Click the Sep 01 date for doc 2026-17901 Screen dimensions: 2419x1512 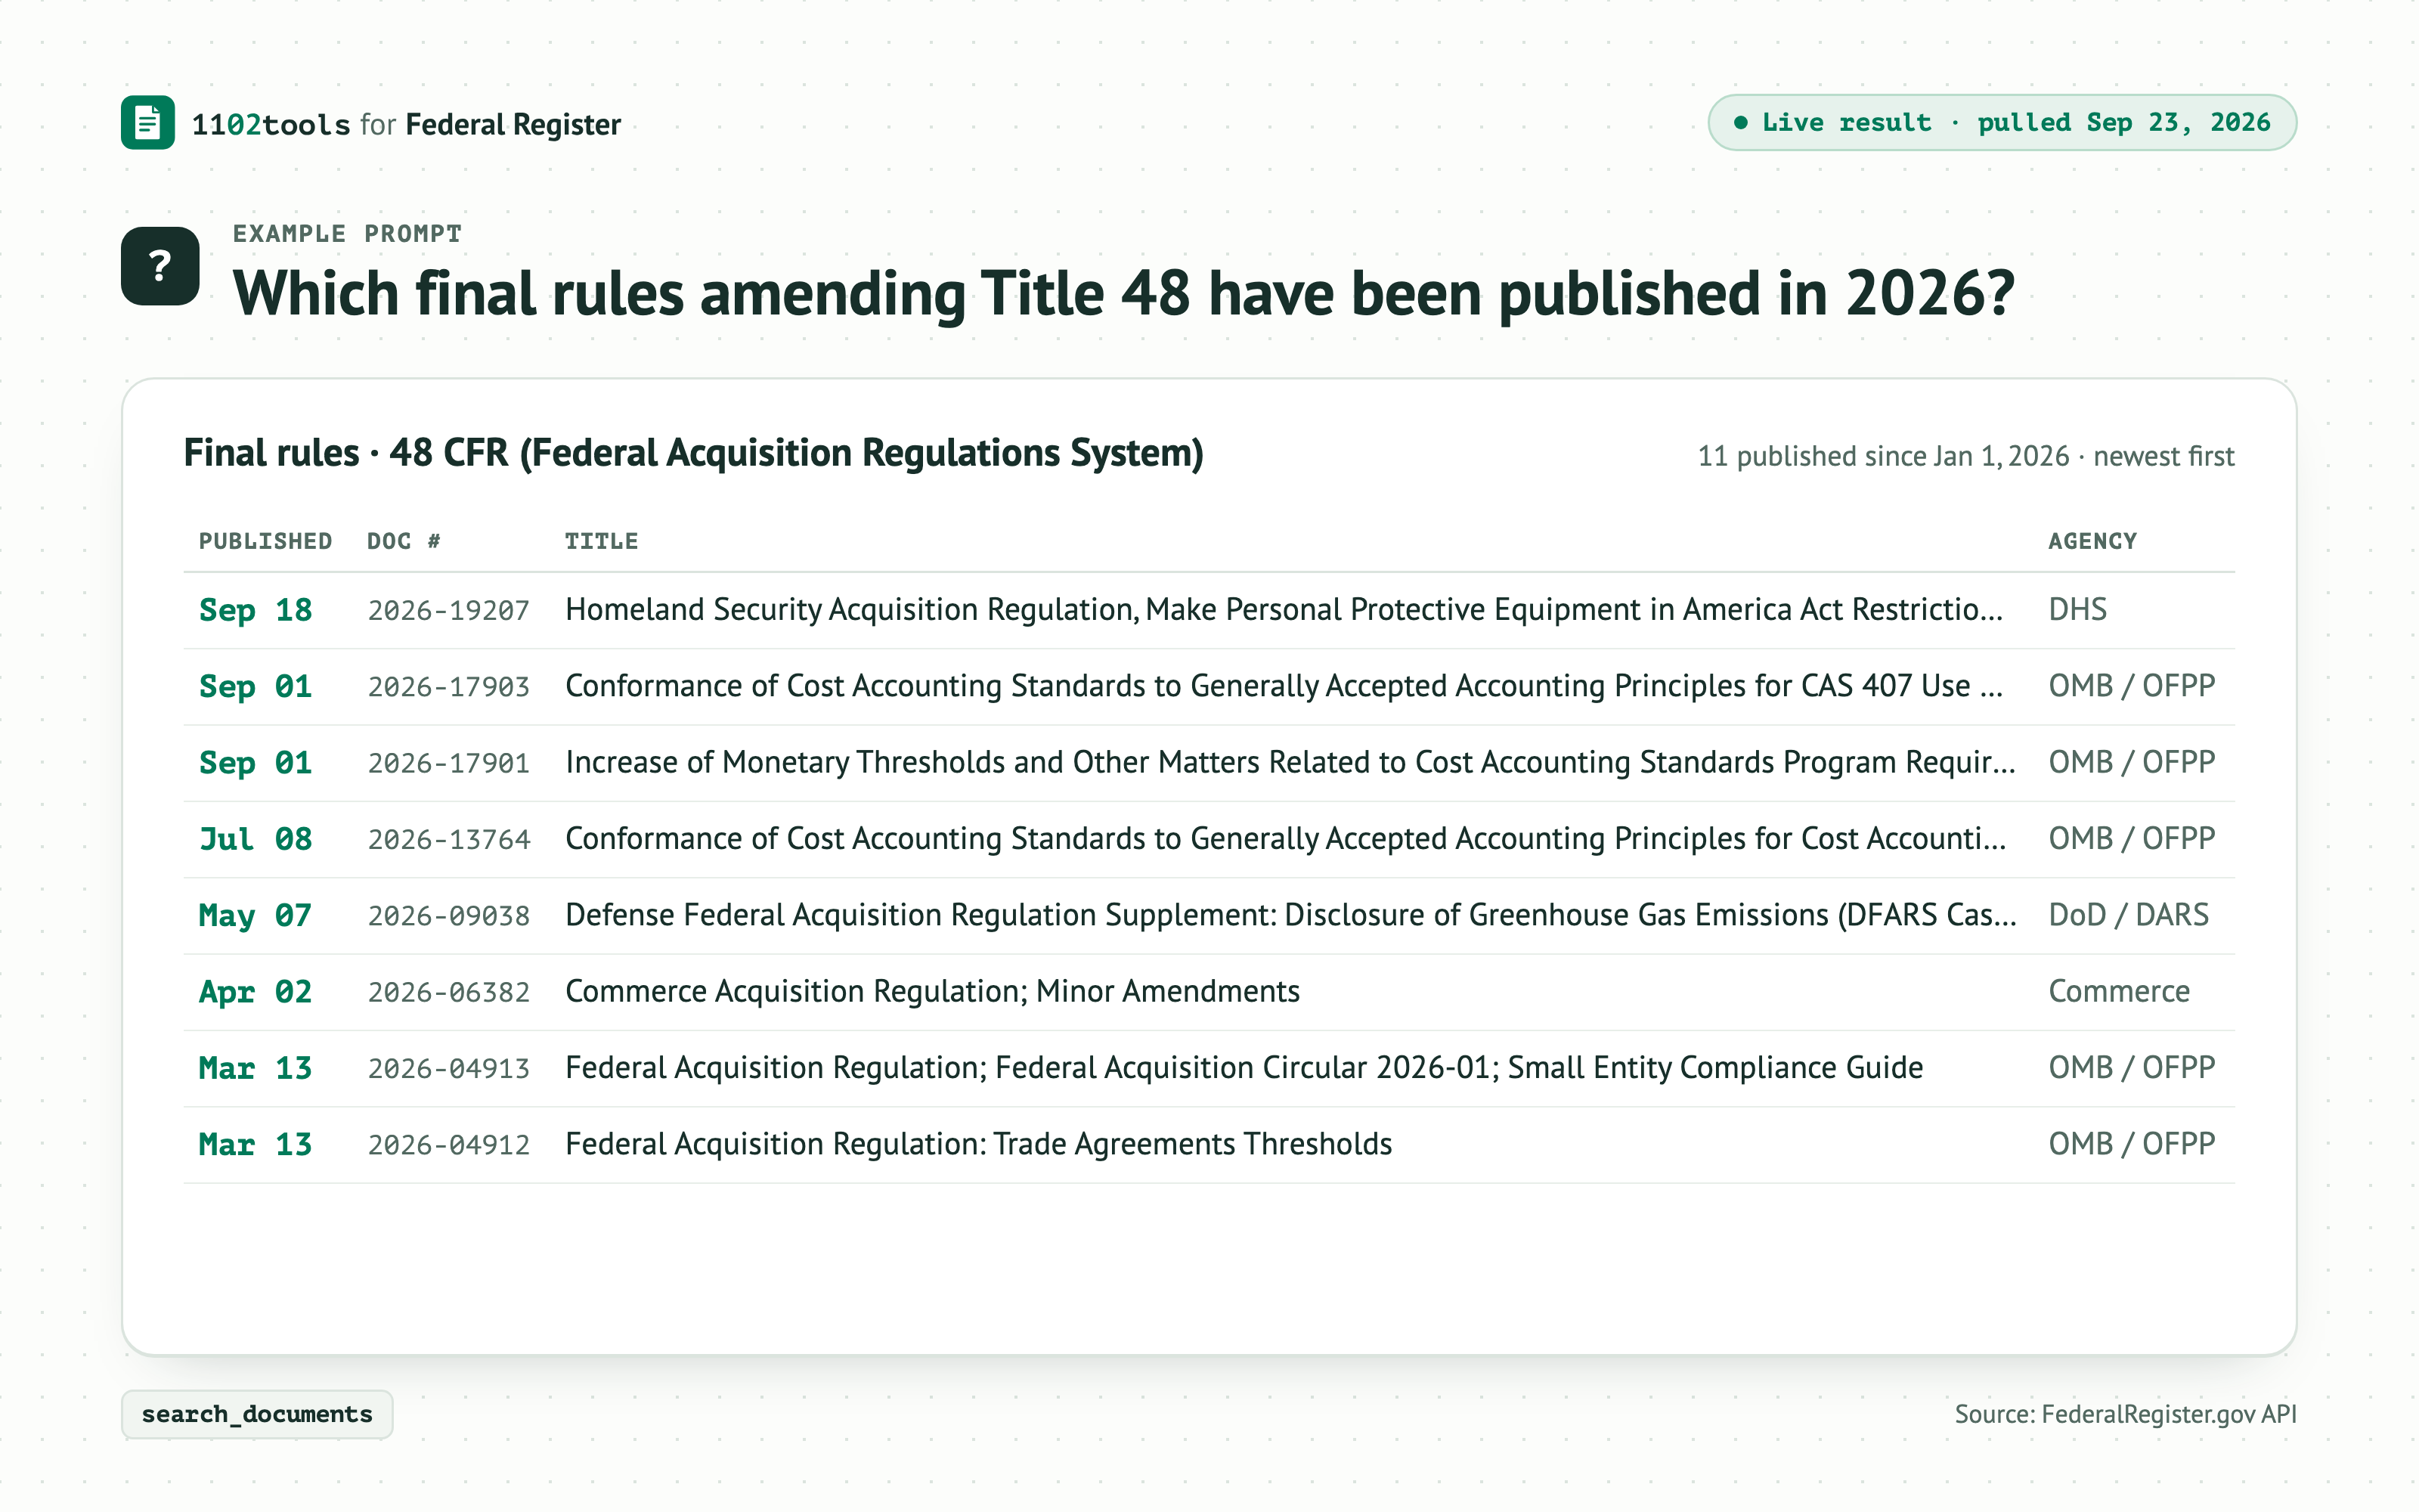tap(256, 763)
